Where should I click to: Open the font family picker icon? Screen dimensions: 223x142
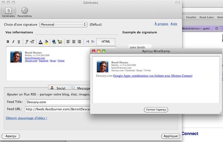coord(27,42)
